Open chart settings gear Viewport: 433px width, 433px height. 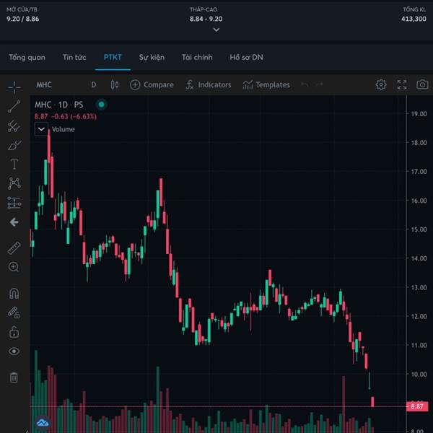coord(381,84)
